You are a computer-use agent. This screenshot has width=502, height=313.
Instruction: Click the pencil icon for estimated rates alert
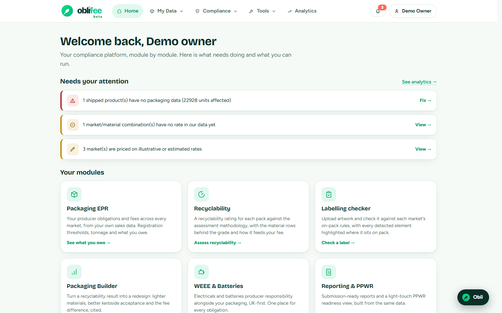73,149
